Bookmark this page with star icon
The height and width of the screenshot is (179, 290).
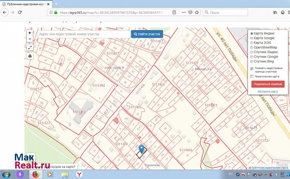coord(197,12)
